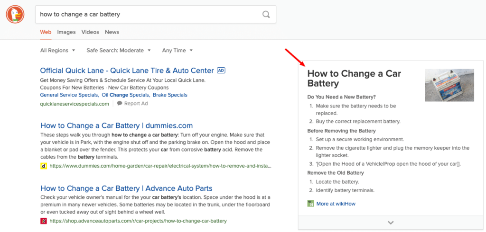Click the wikiHow green favicon

[310, 204]
